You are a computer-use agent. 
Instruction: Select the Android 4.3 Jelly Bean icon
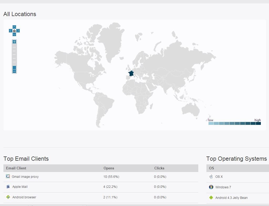211,198
